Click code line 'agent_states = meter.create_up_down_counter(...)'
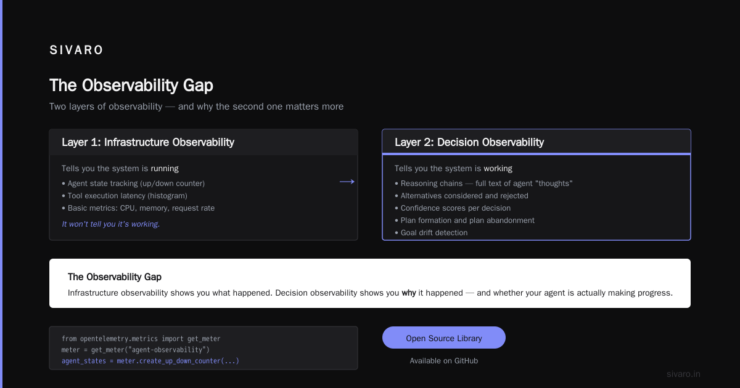Screen dimensions: 740x388 point(150,361)
